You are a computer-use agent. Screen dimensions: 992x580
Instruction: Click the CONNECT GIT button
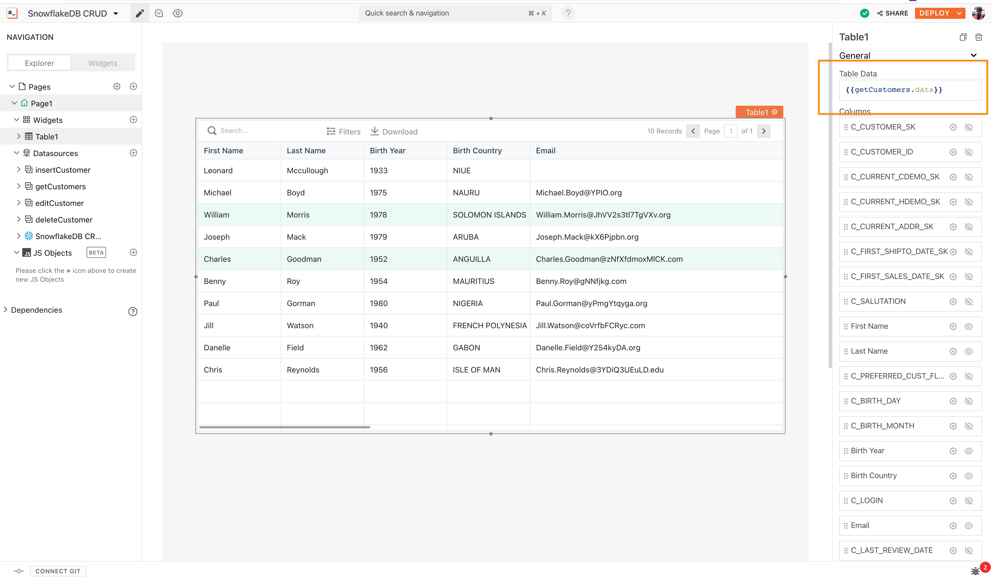tap(58, 571)
